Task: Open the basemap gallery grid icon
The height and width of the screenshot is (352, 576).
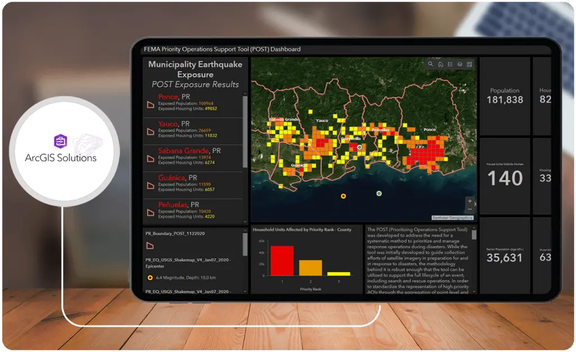Action: coord(470,64)
